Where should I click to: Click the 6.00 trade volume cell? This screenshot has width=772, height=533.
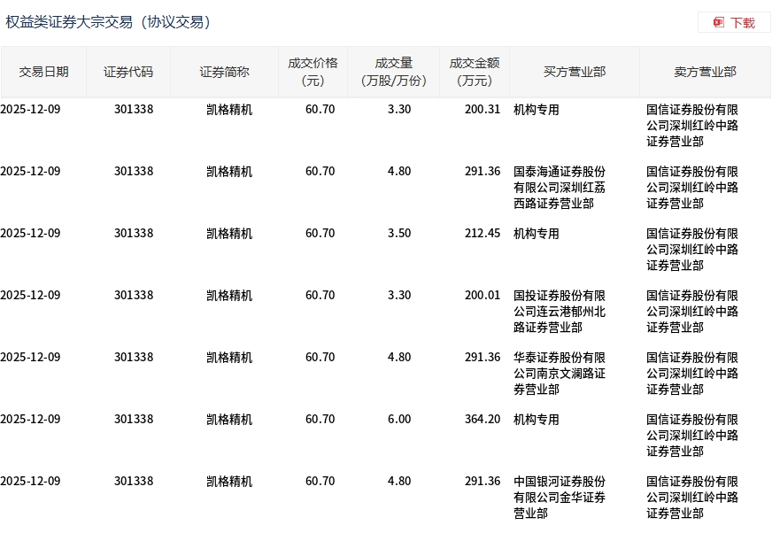(399, 420)
